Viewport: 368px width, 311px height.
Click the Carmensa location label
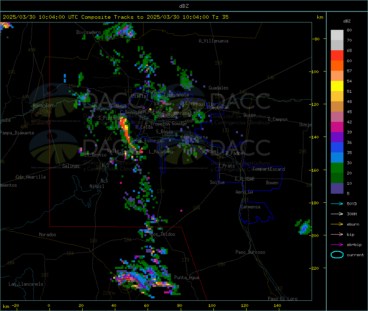coord(250,207)
